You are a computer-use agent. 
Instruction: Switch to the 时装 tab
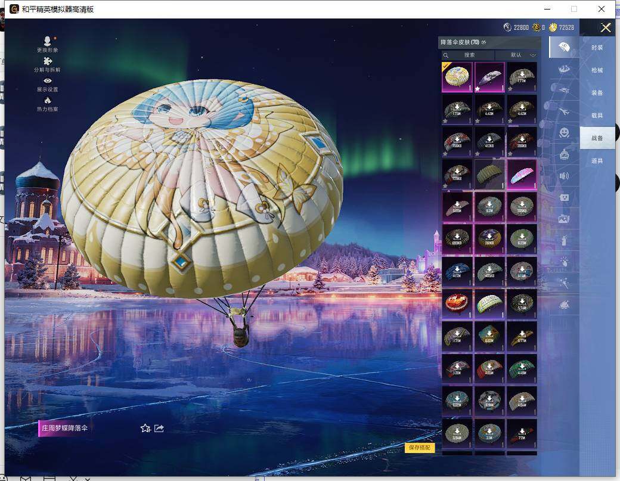point(597,48)
